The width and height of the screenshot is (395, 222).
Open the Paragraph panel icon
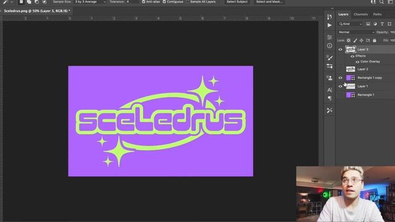pos(329,98)
